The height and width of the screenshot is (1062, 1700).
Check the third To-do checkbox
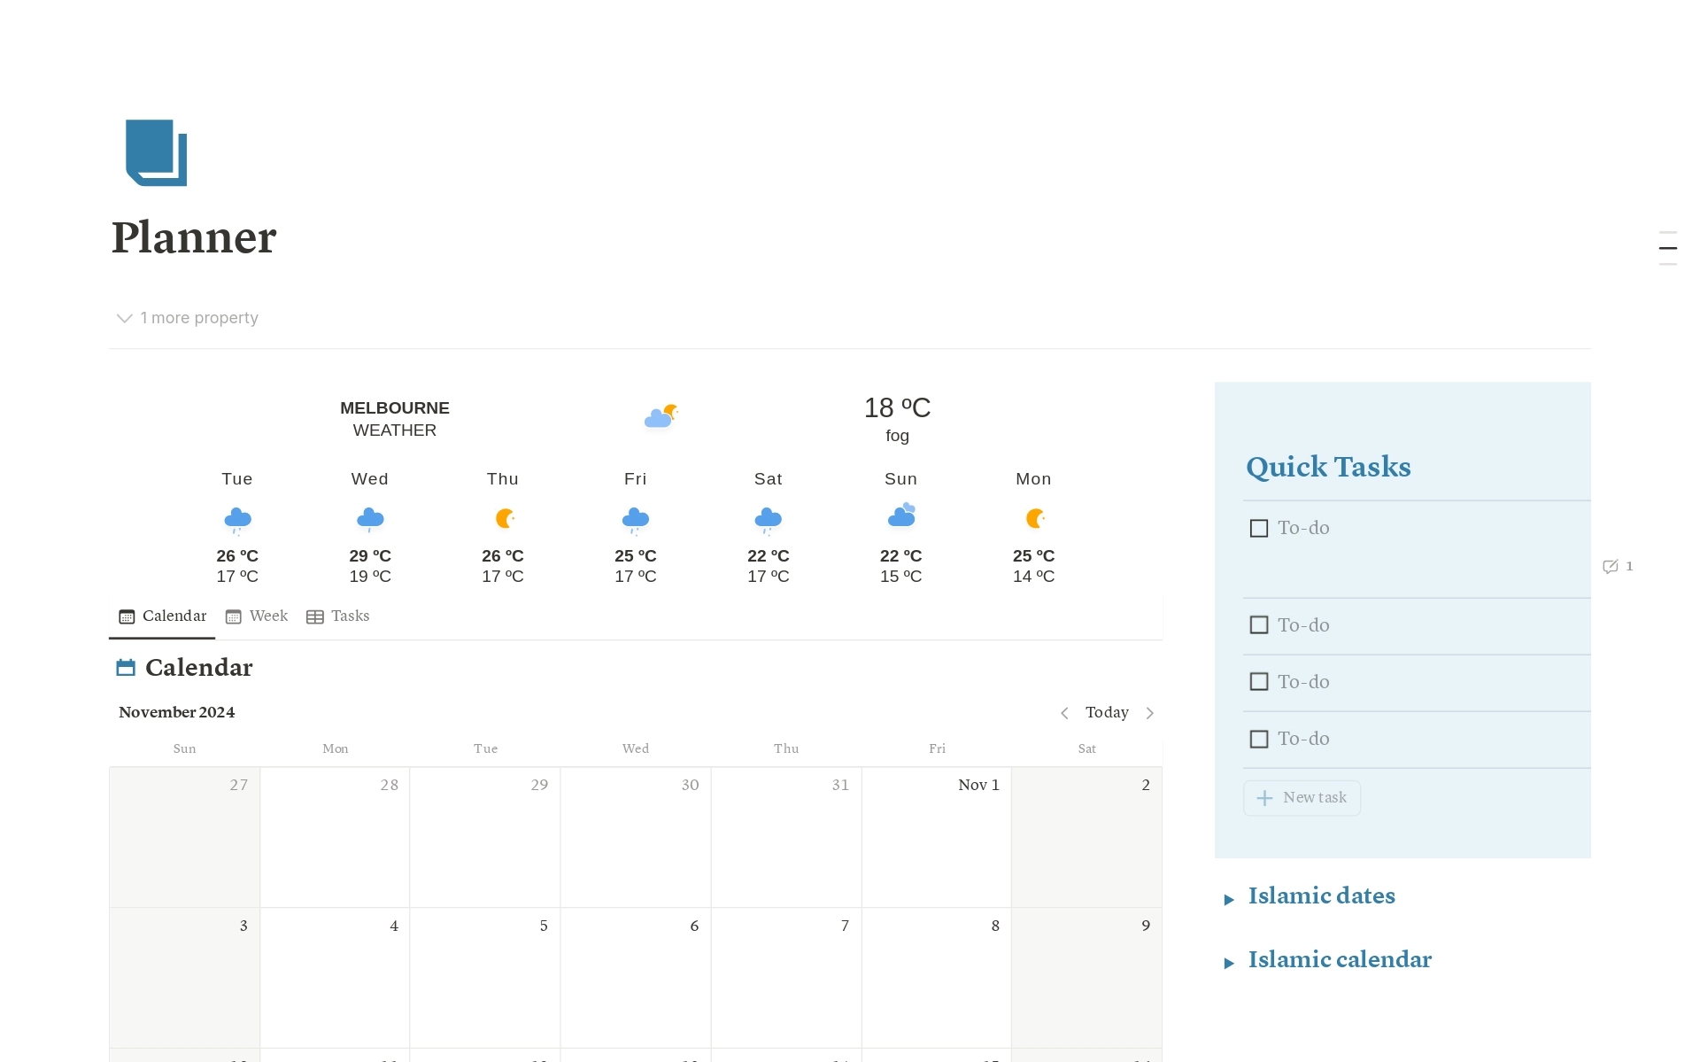(x=1258, y=682)
